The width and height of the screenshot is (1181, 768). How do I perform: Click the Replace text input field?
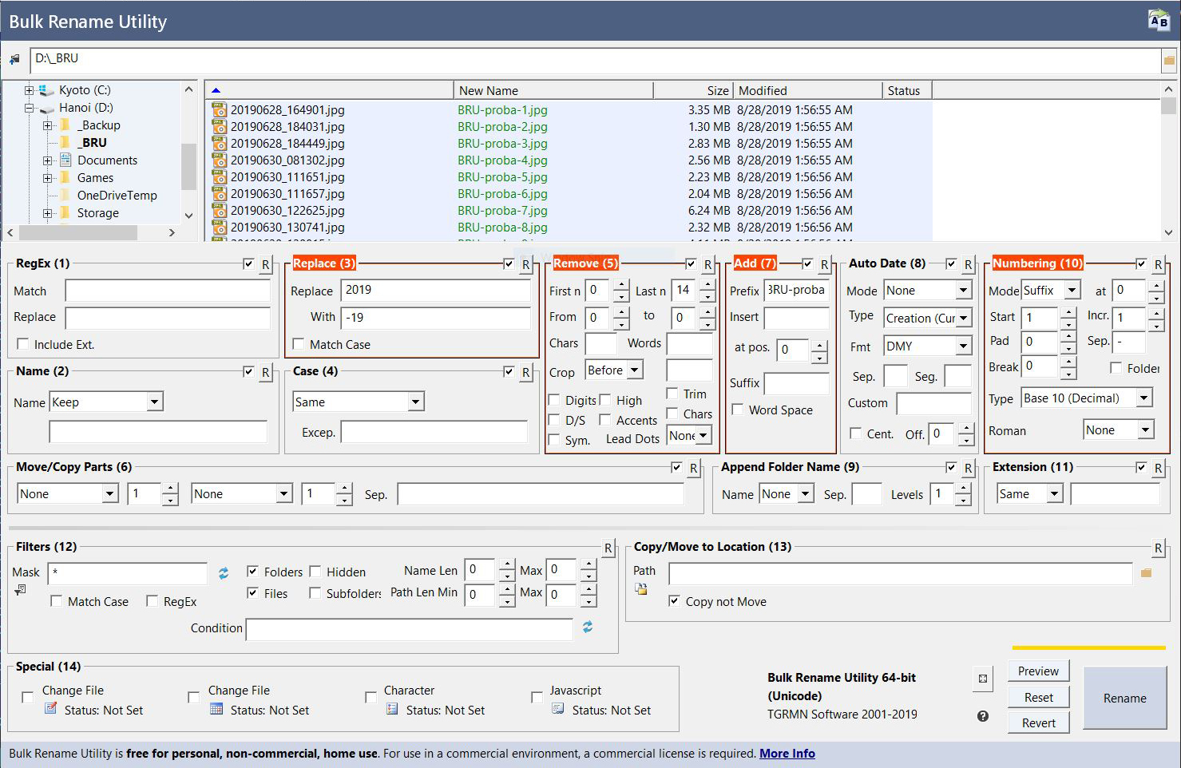coord(435,291)
